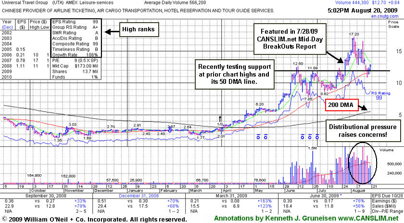Click the October month axis label

[x=38, y=190]
